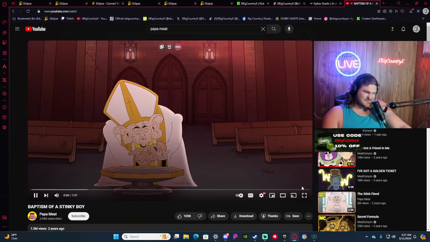This screenshot has width=430, height=242.
Task: Dislike the video
Action: click(x=200, y=216)
